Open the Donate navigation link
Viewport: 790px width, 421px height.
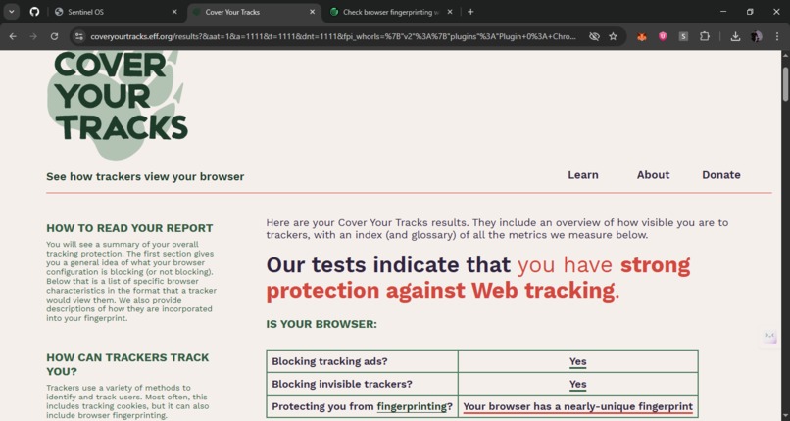721,175
